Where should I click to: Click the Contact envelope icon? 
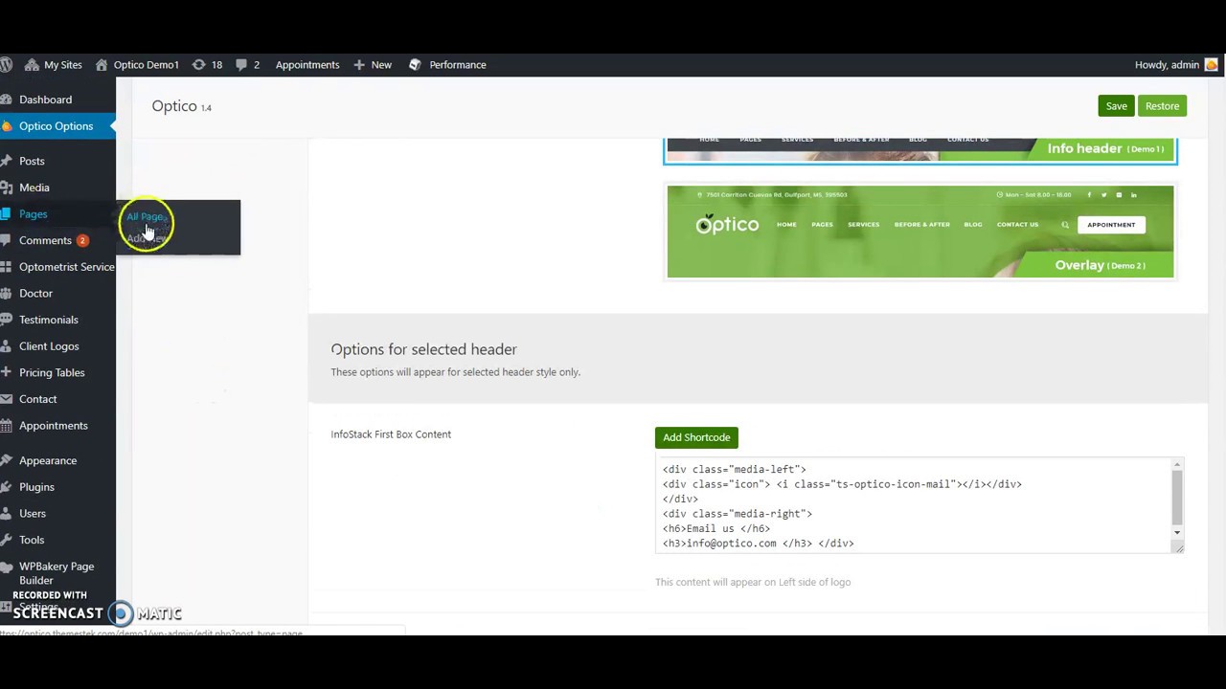(x=5, y=399)
